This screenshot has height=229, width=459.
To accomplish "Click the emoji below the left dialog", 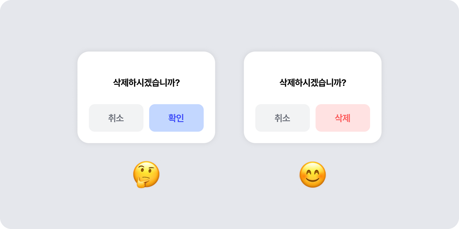I will (146, 175).
